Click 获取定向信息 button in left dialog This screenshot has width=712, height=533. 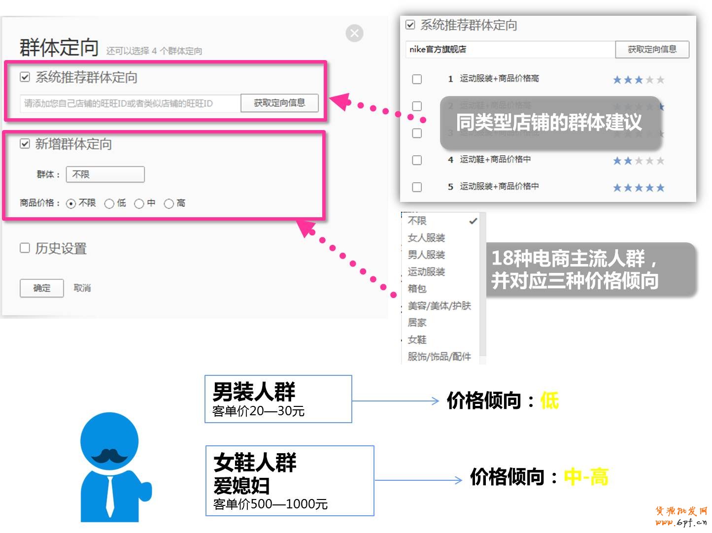279,103
